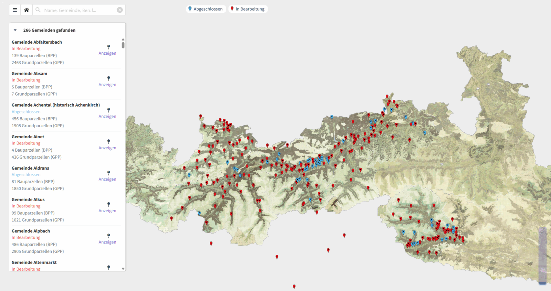The image size is (551, 291).
Task: Toggle the In Bearbeitung legend filter
Action: click(x=248, y=9)
